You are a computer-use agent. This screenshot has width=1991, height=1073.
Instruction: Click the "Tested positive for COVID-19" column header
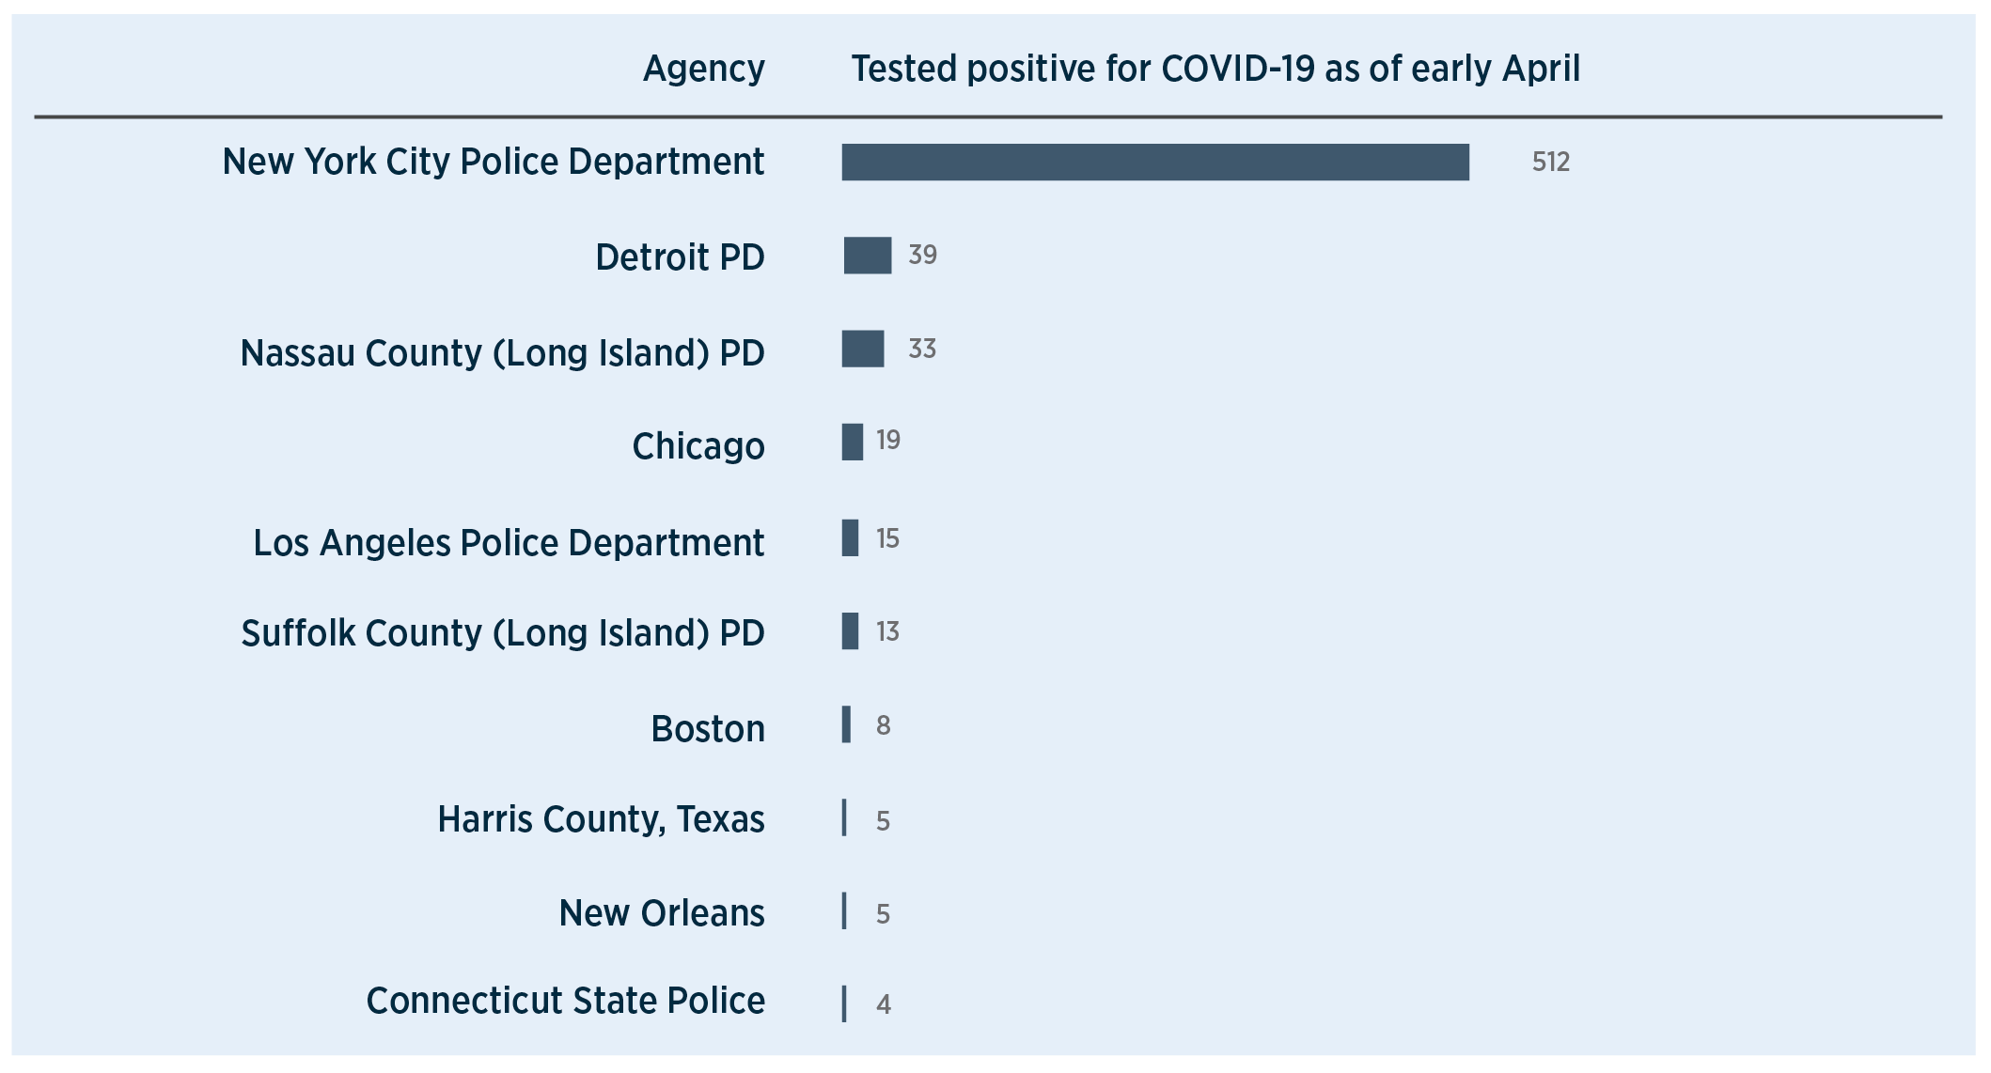(1215, 69)
